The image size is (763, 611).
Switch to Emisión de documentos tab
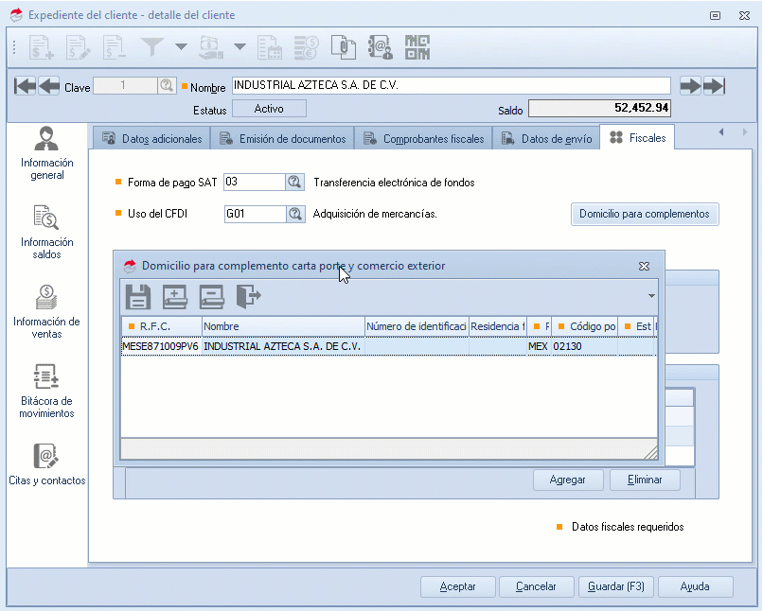coord(283,138)
